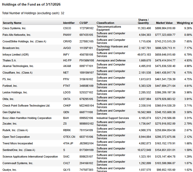Select Fortinet, Inc. name cell
This screenshot has height=172, width=193.
point(10,86)
